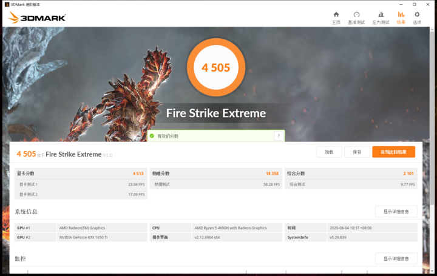Show detailed system information (显示详细信息)
The width and height of the screenshot is (437, 276).
[x=396, y=212]
